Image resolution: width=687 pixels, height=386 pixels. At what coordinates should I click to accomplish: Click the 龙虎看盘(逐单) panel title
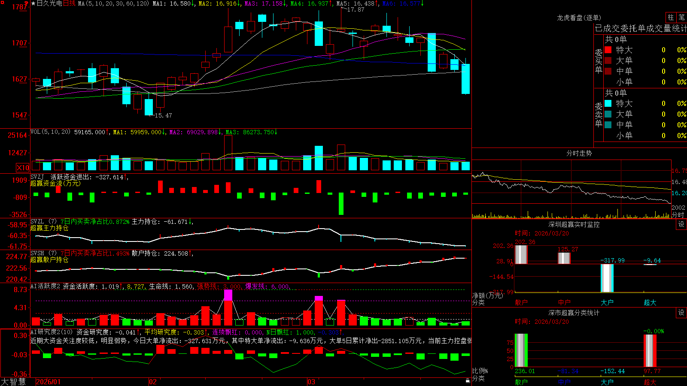[x=579, y=18]
